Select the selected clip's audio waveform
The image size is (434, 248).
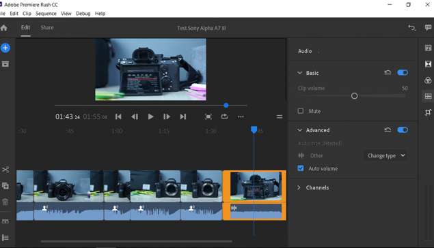pyautogui.click(x=256, y=212)
